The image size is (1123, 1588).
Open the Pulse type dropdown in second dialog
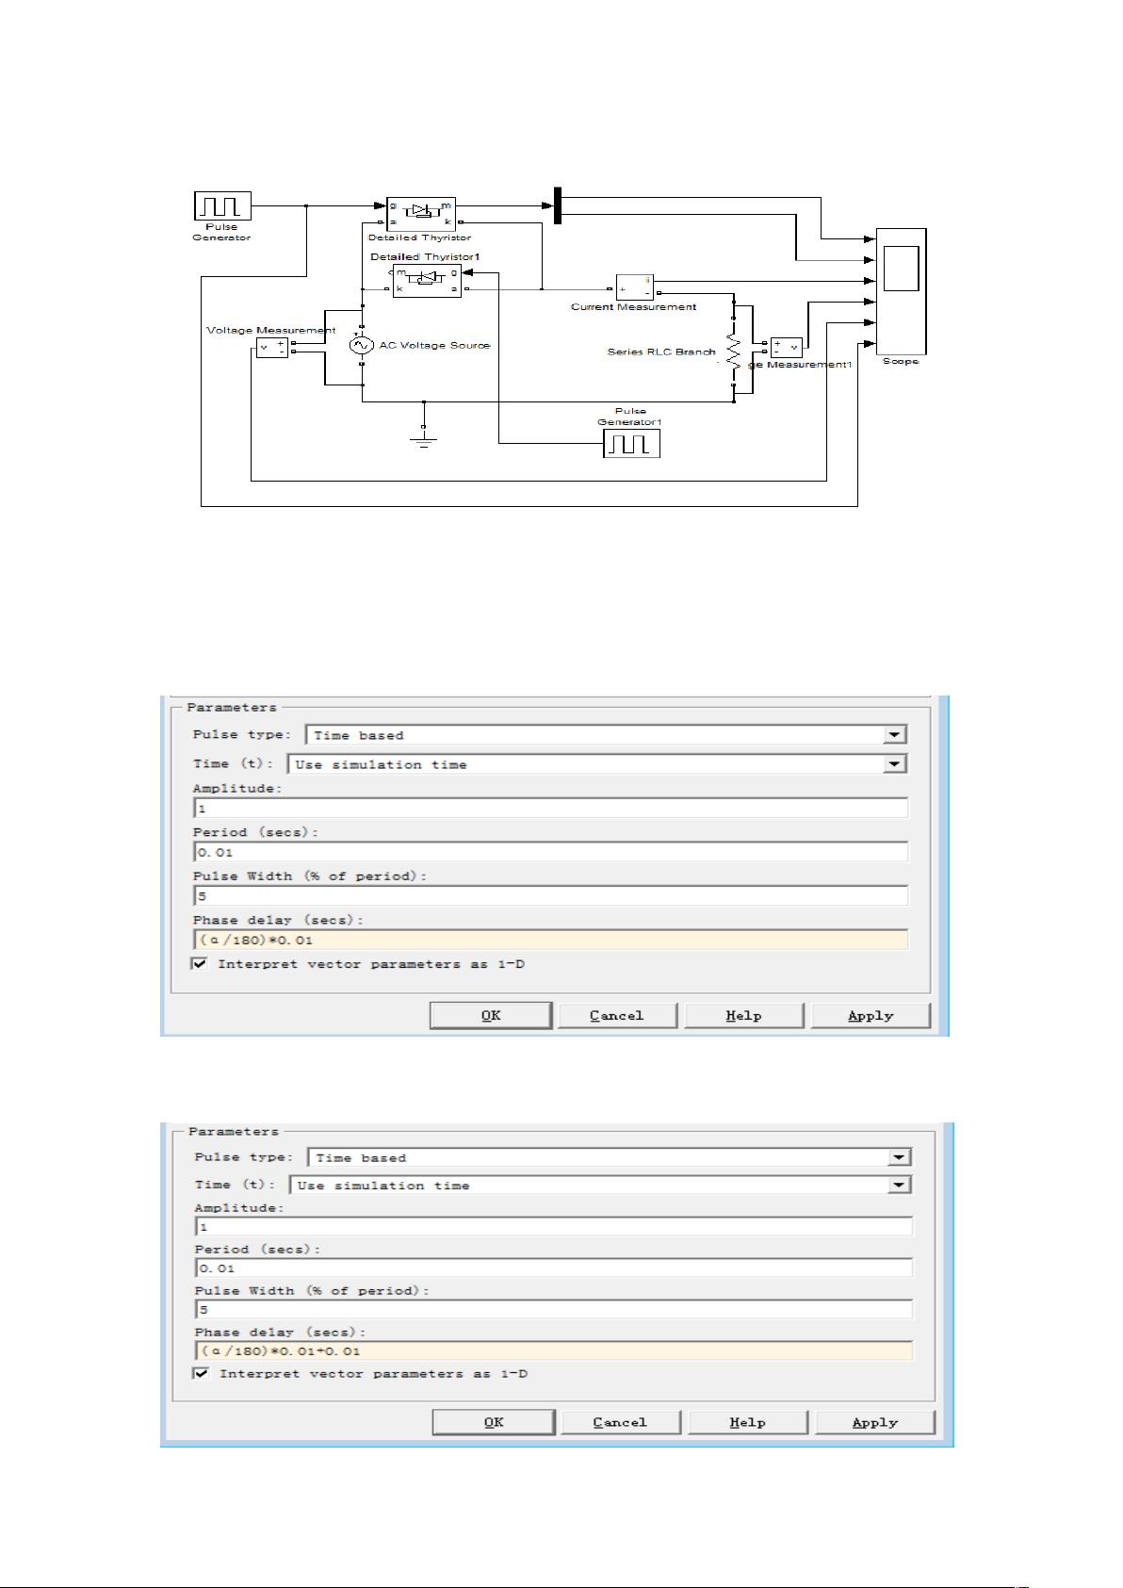coord(900,1157)
